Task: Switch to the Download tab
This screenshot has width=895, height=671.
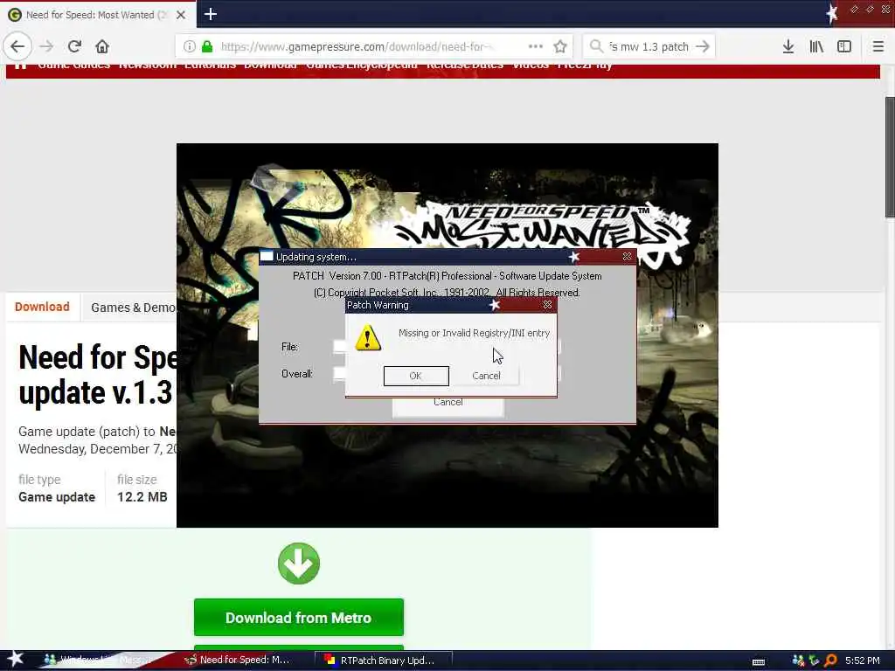Action: tap(42, 307)
